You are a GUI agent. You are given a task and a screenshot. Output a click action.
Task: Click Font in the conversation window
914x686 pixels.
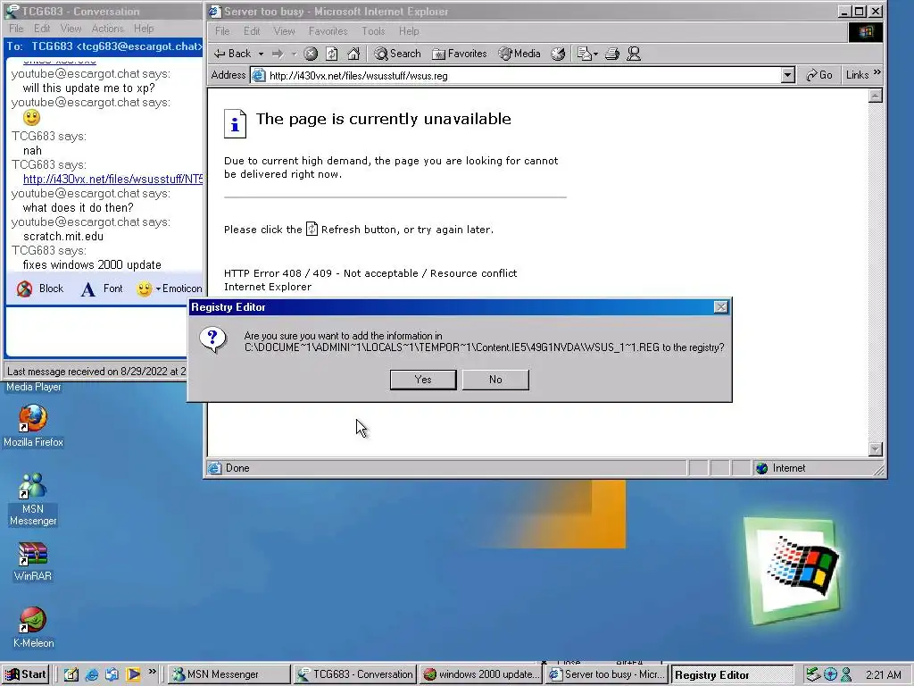pos(102,289)
